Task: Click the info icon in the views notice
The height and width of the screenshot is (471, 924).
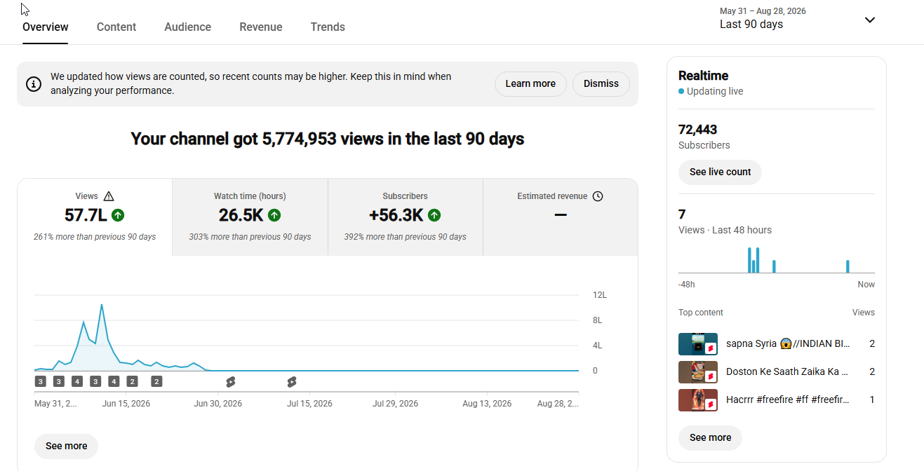Action: (x=34, y=84)
